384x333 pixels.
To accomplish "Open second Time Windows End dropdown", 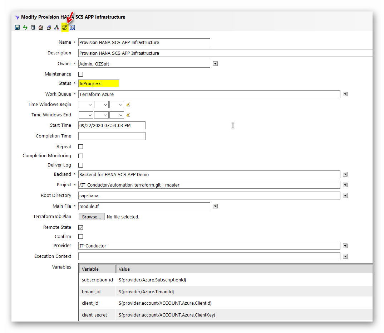I will pos(101,115).
